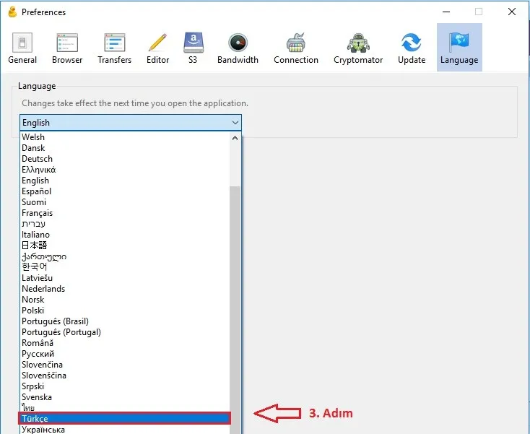Image resolution: width=530 pixels, height=434 pixels.
Task: Choose 한국어 from the language list
Action: click(125, 266)
